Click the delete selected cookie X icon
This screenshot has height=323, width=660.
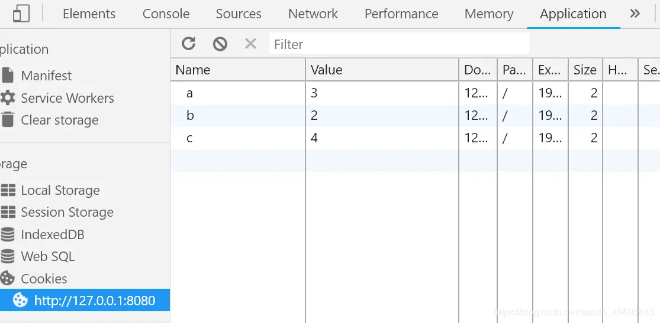(x=250, y=44)
